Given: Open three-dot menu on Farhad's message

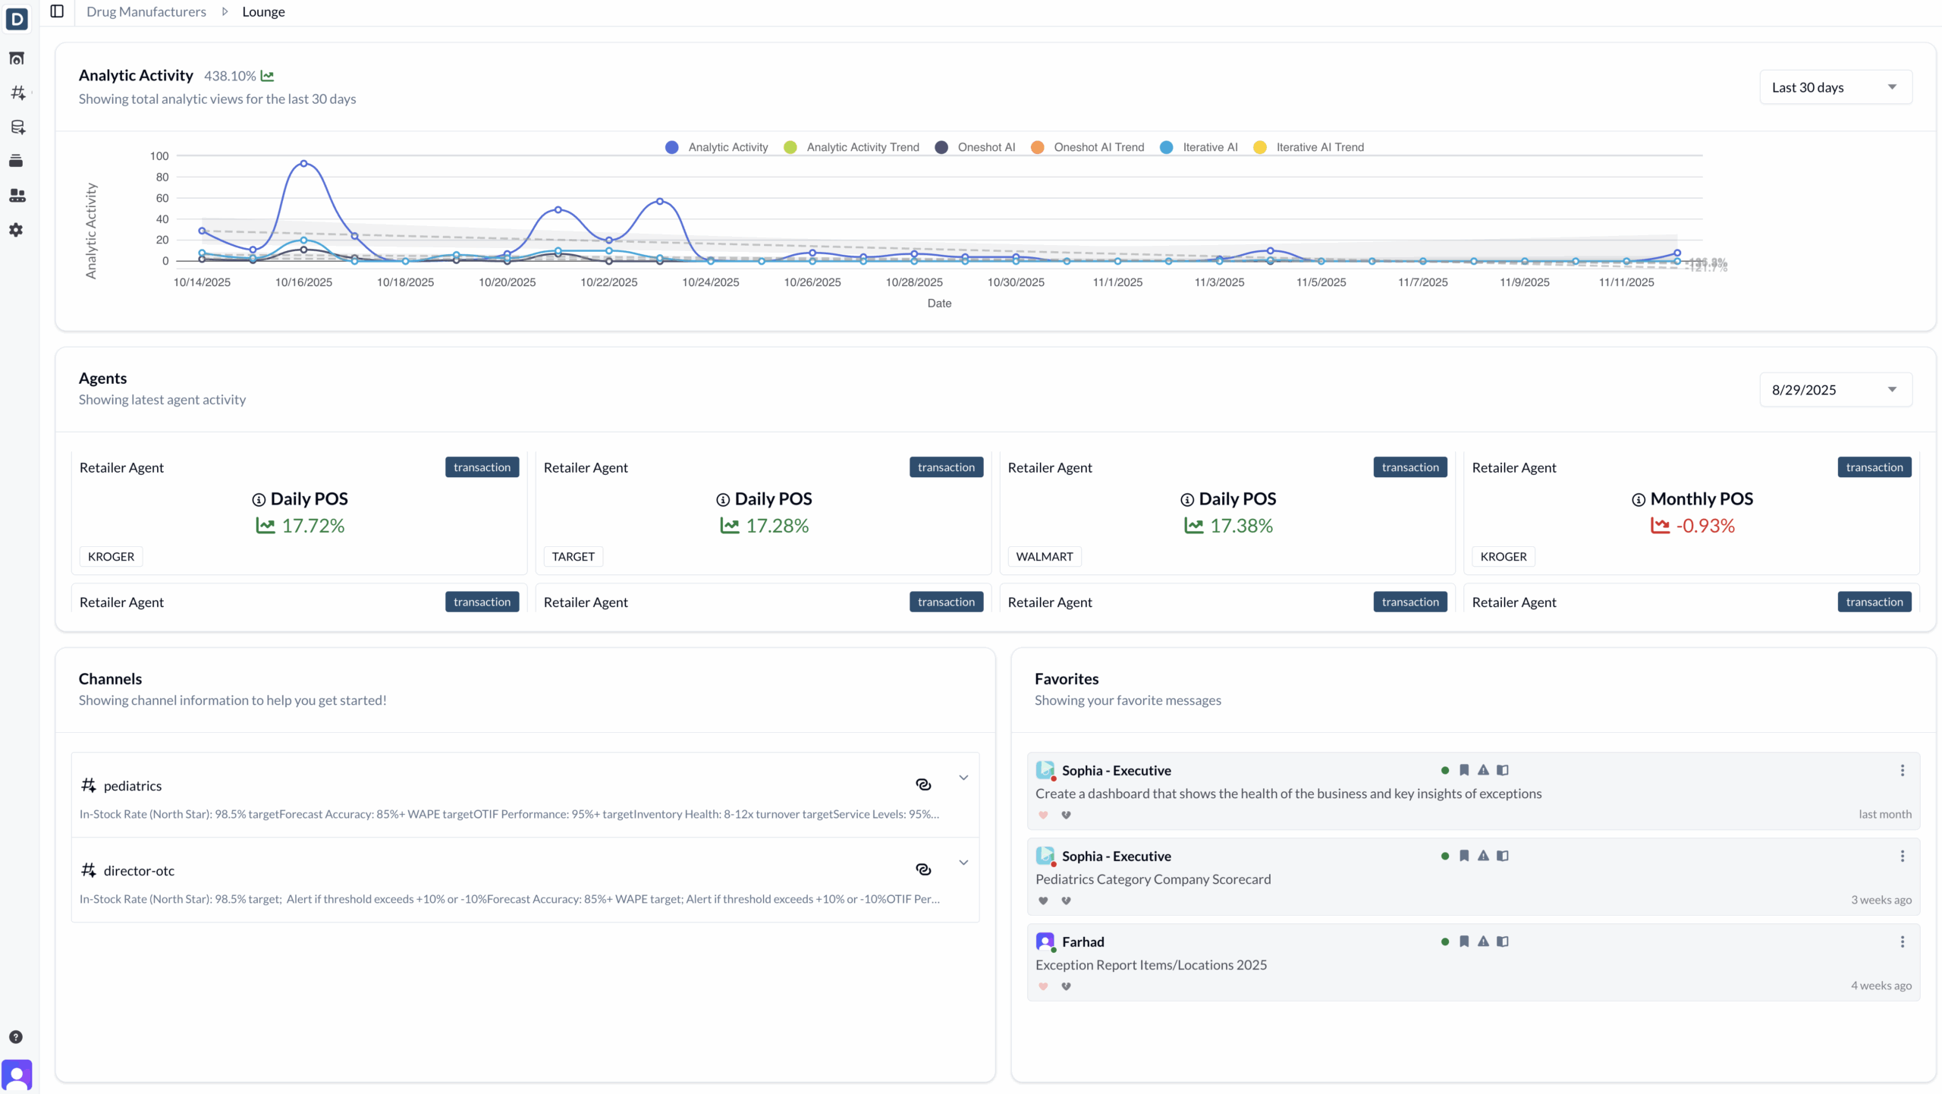Looking at the screenshot, I should click(1902, 942).
